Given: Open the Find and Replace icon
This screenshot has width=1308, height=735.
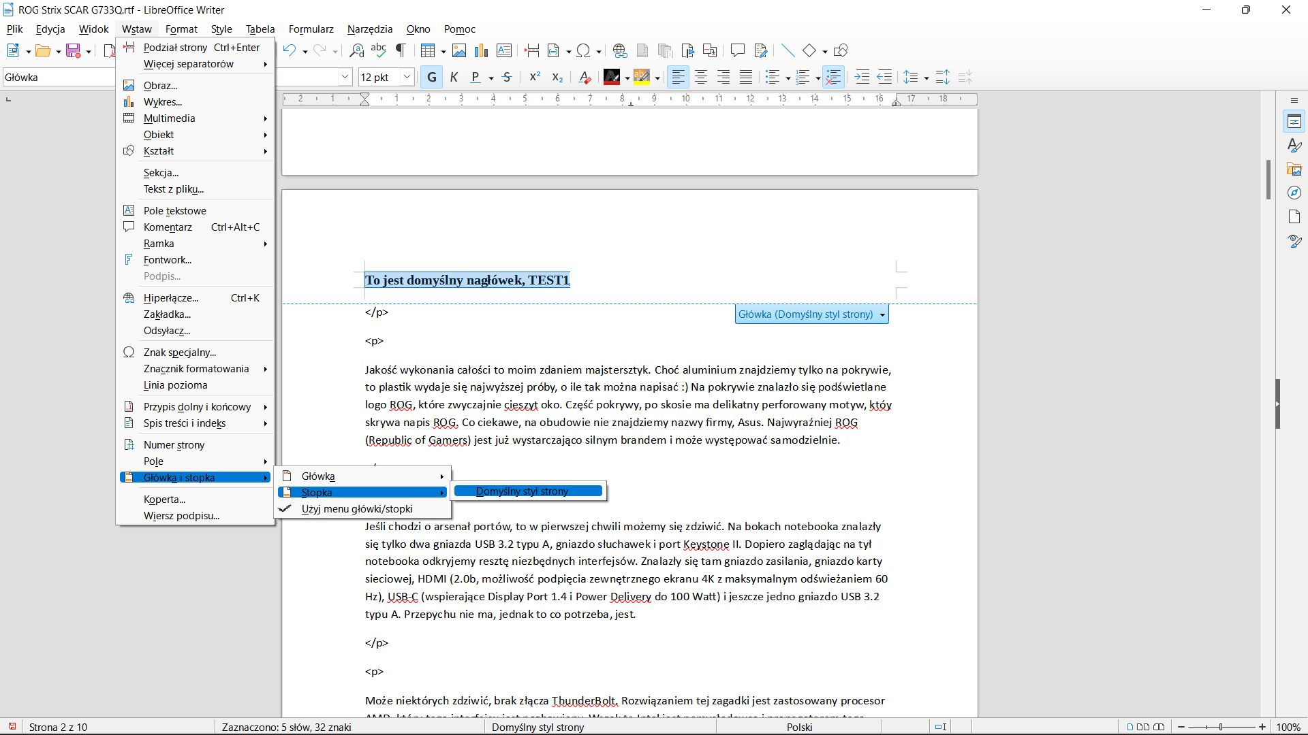Looking at the screenshot, I should pos(356,50).
